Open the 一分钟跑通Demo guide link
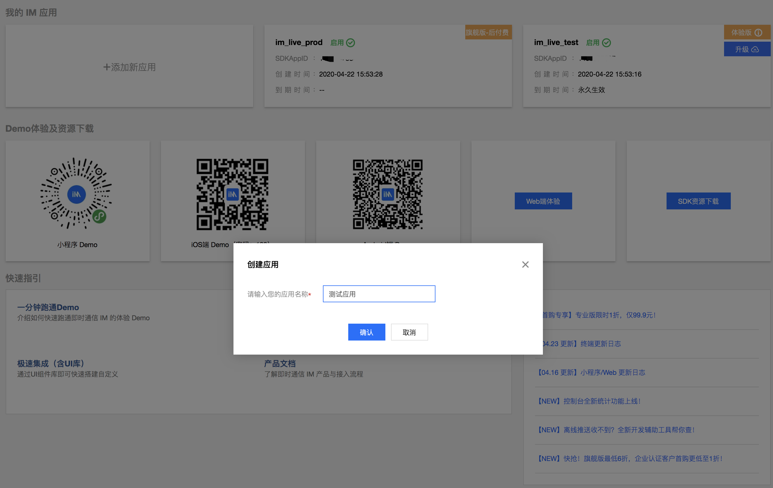The image size is (773, 488). tap(48, 307)
